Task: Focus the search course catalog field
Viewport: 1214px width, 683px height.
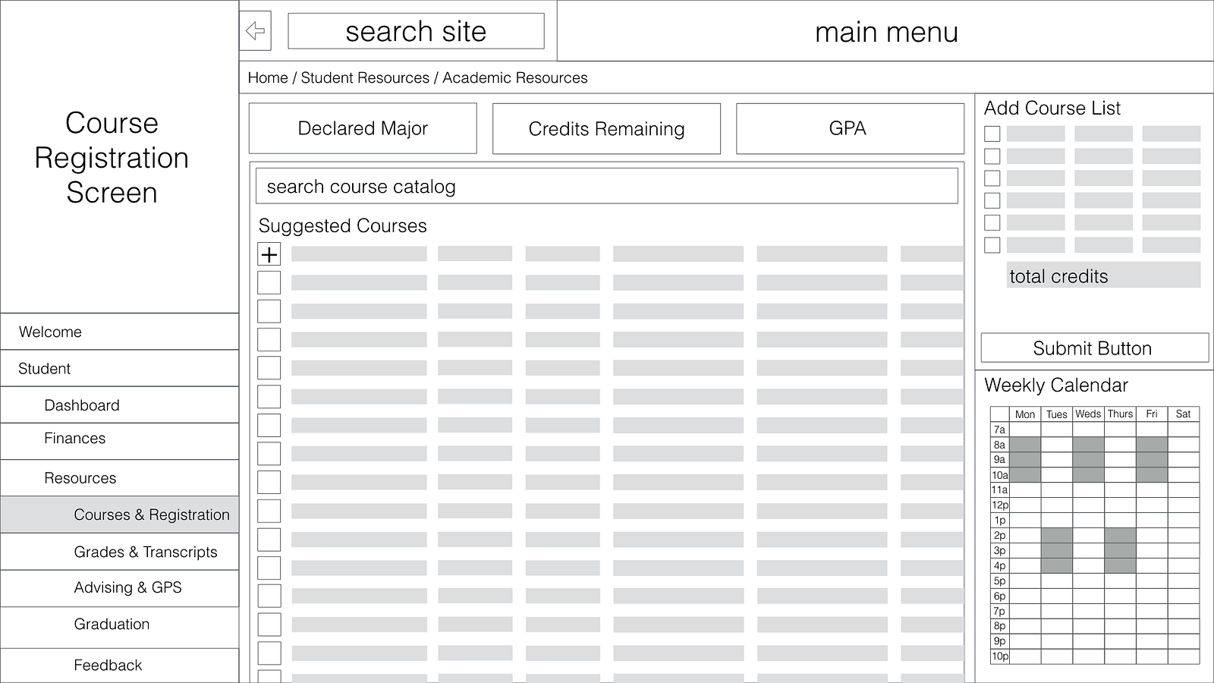Action: (x=606, y=187)
